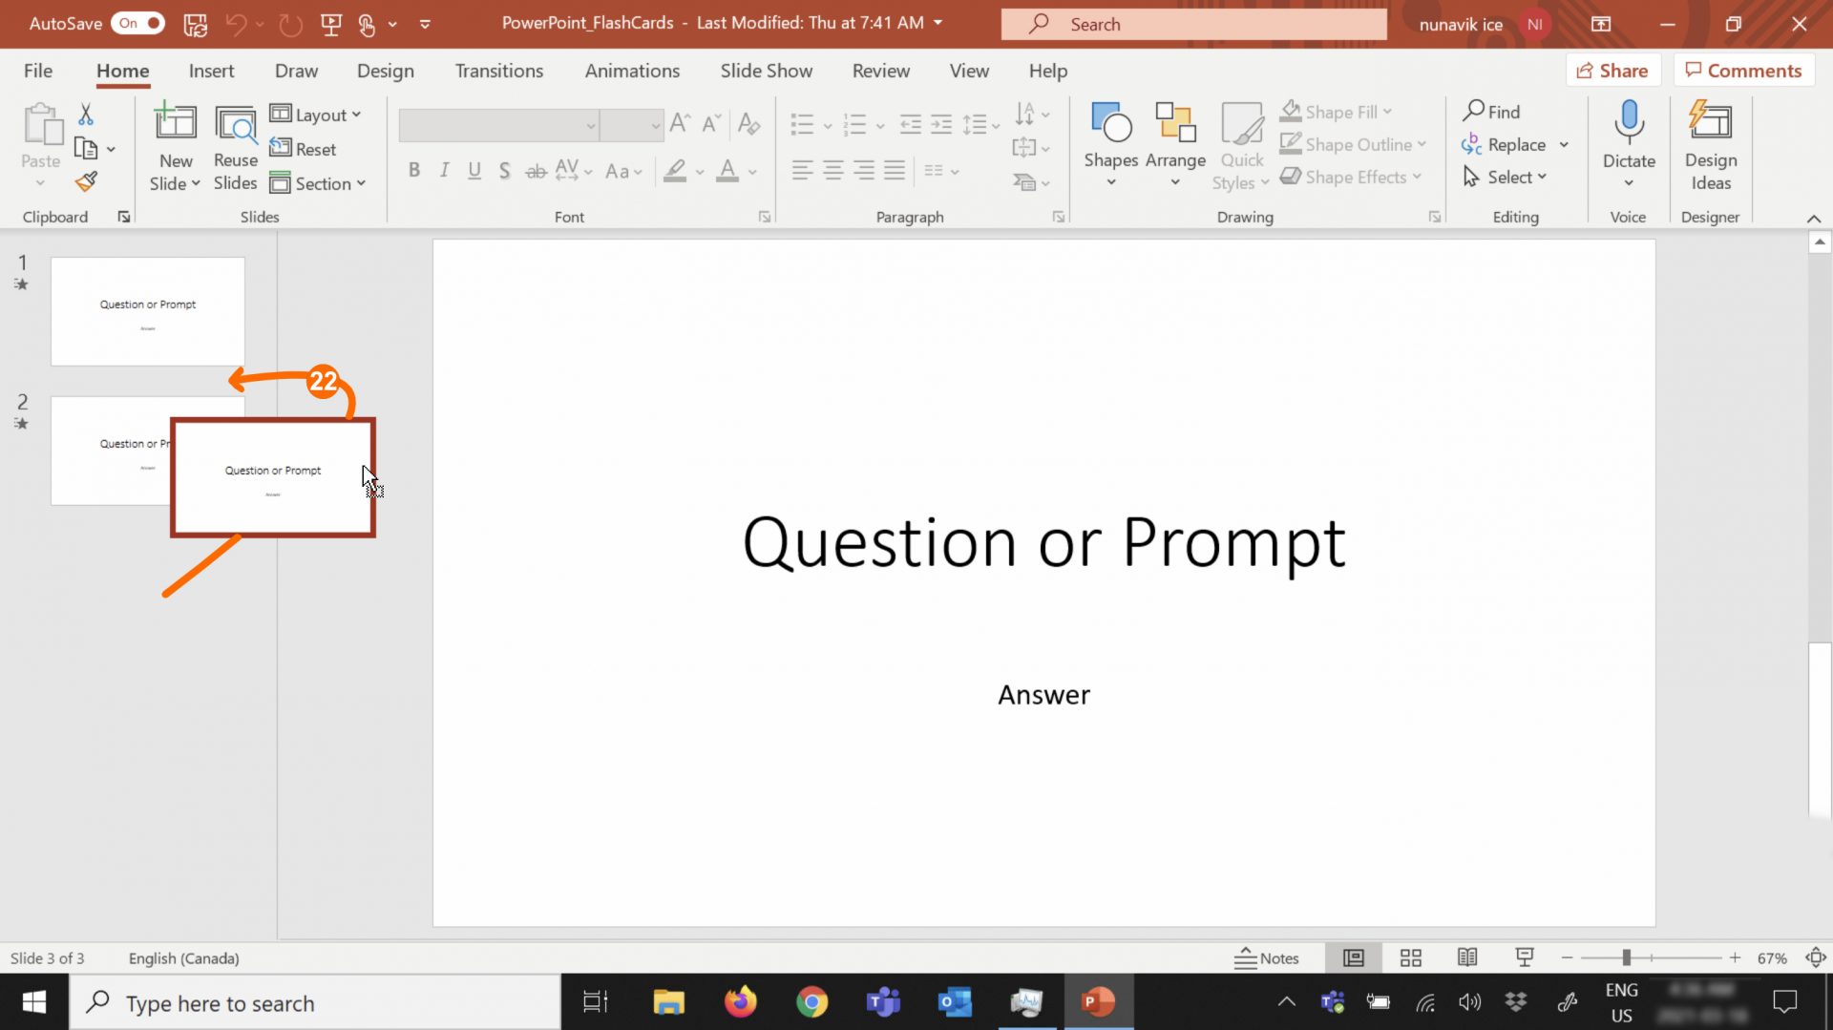Click the Cut (scissors) icon
The height and width of the screenshot is (1030, 1833).
click(x=86, y=114)
